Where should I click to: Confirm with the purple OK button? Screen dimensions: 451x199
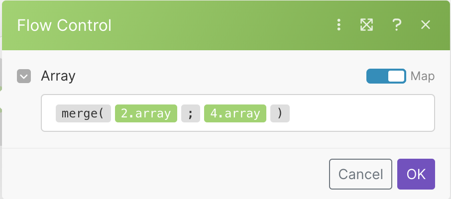(x=416, y=174)
